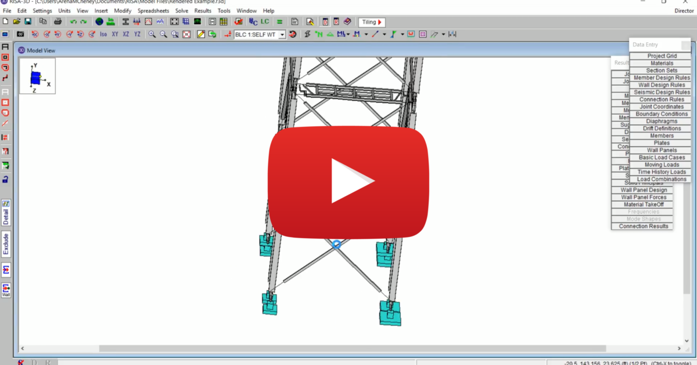
Task: Open an existing model file
Action: [x=17, y=21]
